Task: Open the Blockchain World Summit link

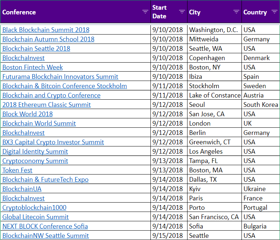Action: [x=39, y=123]
